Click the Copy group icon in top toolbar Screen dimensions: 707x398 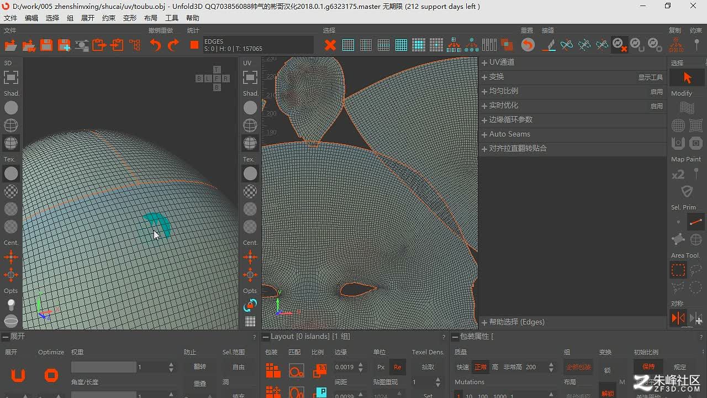coord(676,45)
